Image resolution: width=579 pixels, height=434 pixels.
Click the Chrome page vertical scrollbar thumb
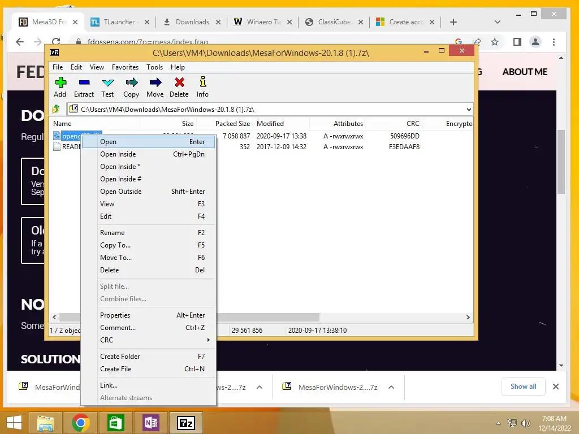tap(561, 162)
